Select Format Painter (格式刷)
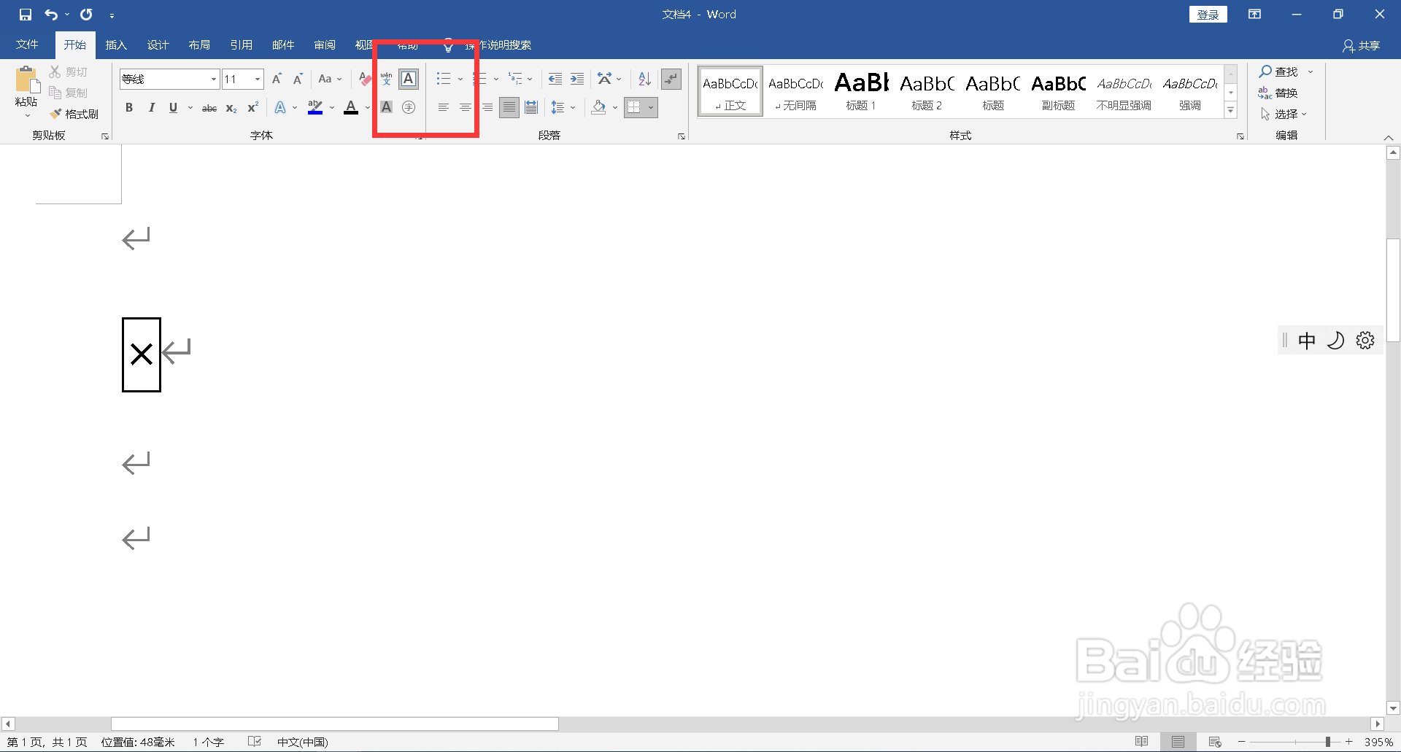Image resolution: width=1401 pixels, height=752 pixels. tap(74, 115)
